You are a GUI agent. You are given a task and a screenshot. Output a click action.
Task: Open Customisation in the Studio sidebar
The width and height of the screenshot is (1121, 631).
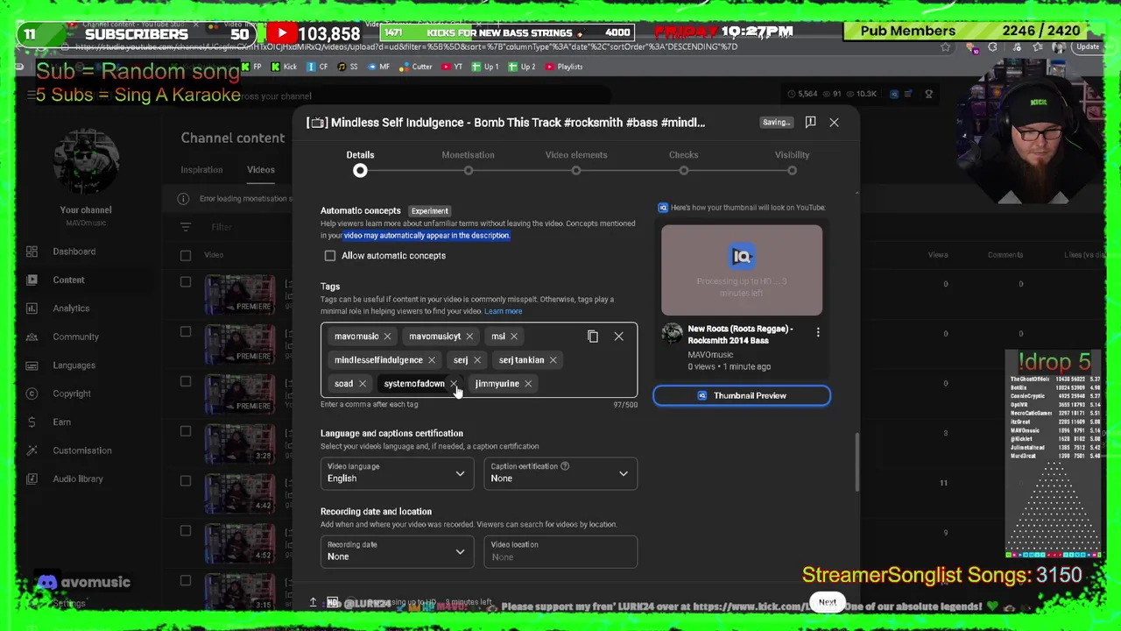coord(82,450)
